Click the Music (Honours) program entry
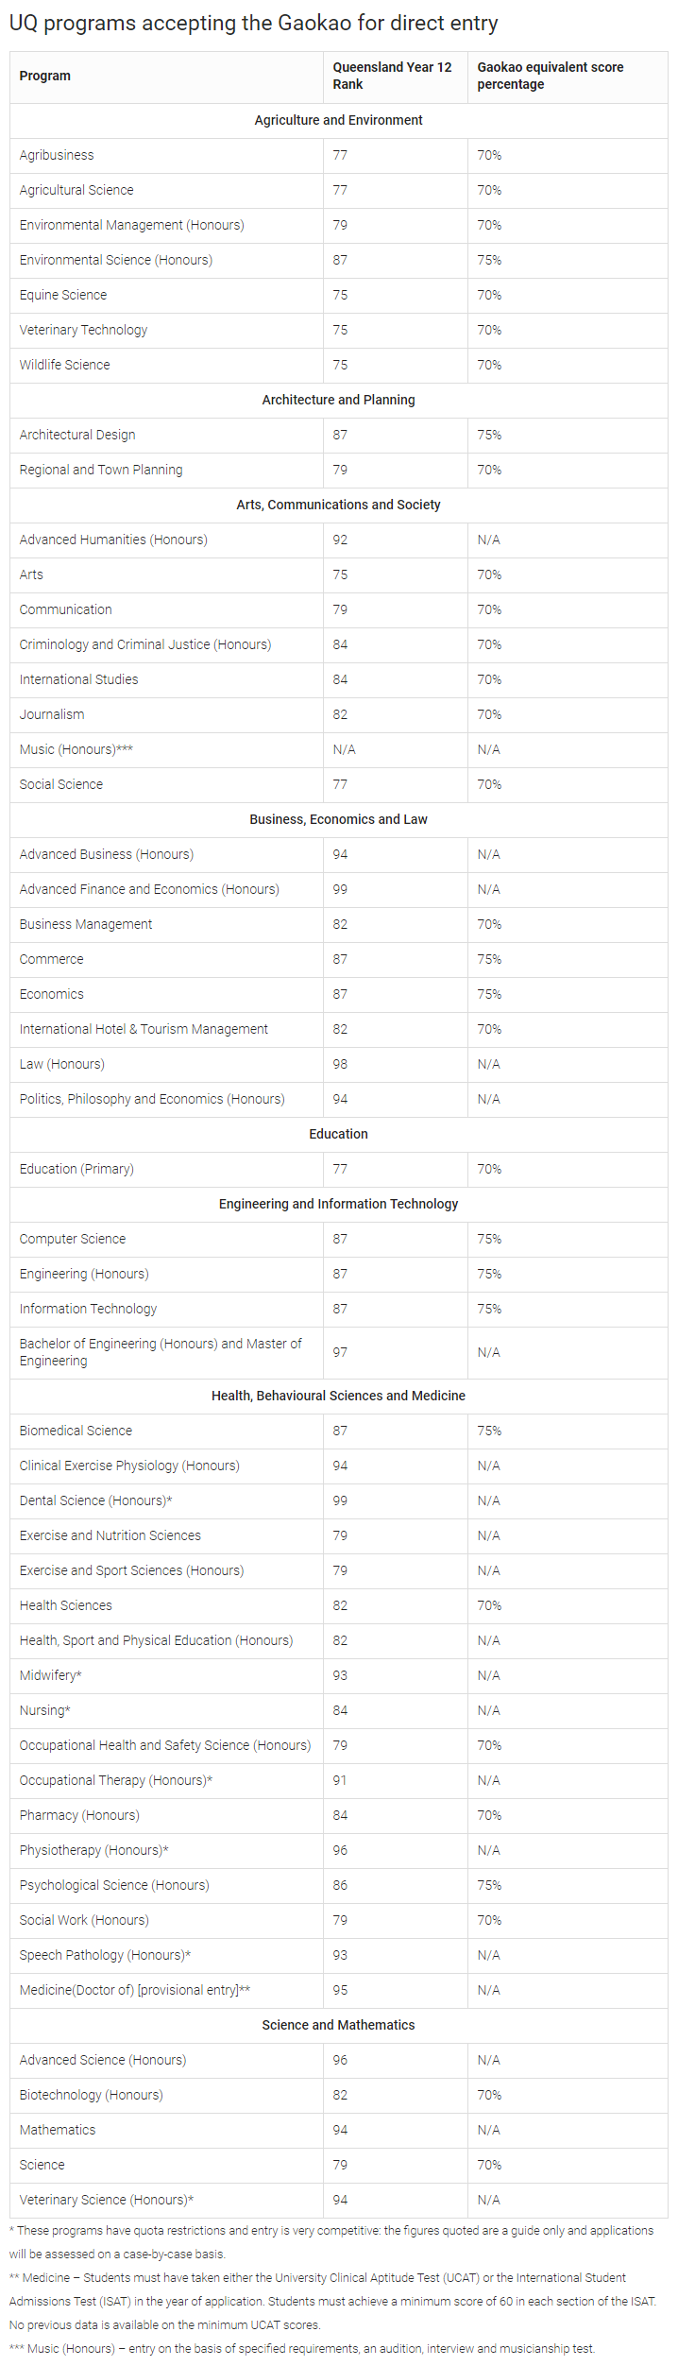 (x=76, y=749)
